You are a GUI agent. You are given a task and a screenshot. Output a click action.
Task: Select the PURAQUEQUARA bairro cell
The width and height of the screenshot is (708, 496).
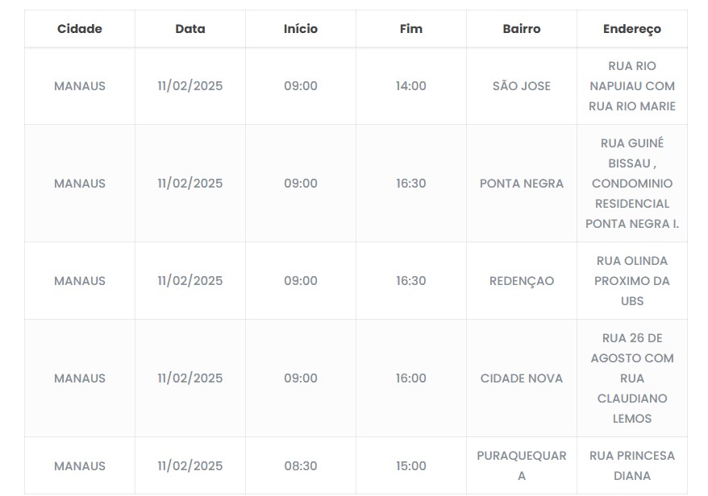tap(522, 465)
